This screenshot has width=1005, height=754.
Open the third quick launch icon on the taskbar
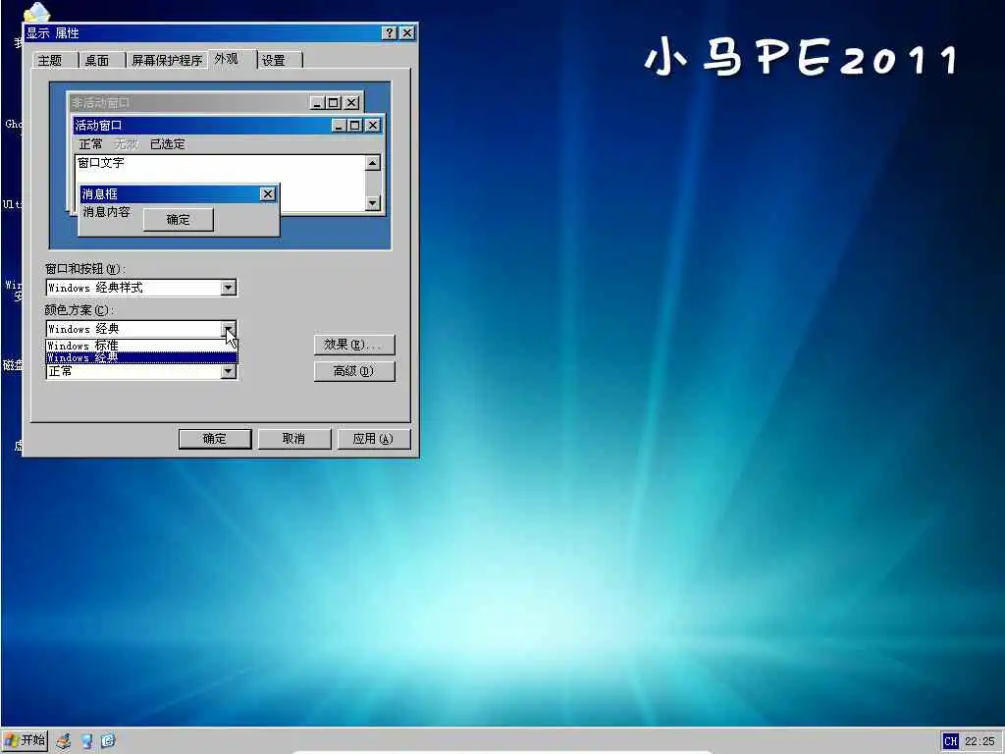108,741
